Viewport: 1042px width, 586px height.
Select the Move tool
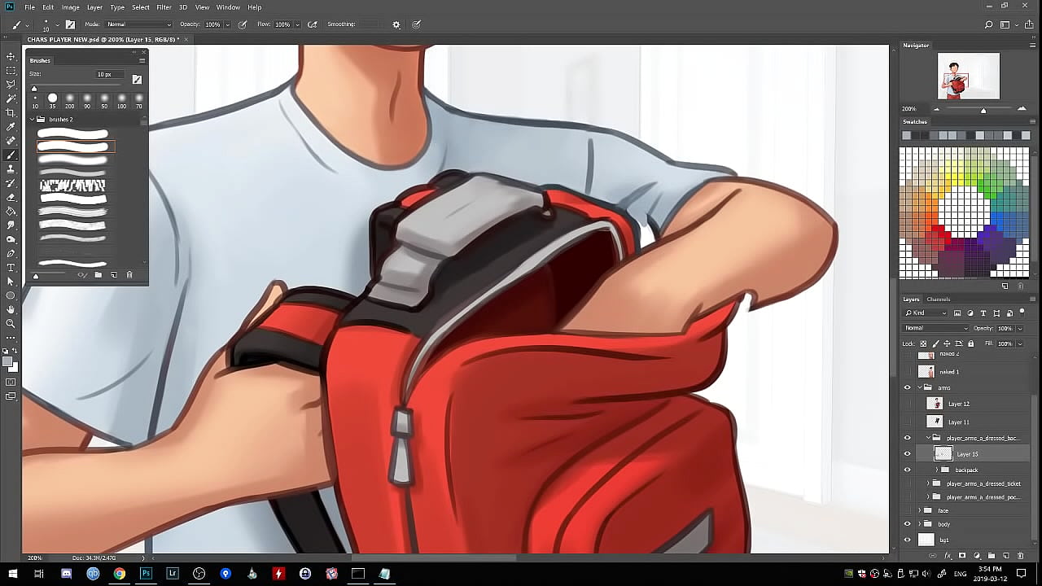click(x=11, y=56)
